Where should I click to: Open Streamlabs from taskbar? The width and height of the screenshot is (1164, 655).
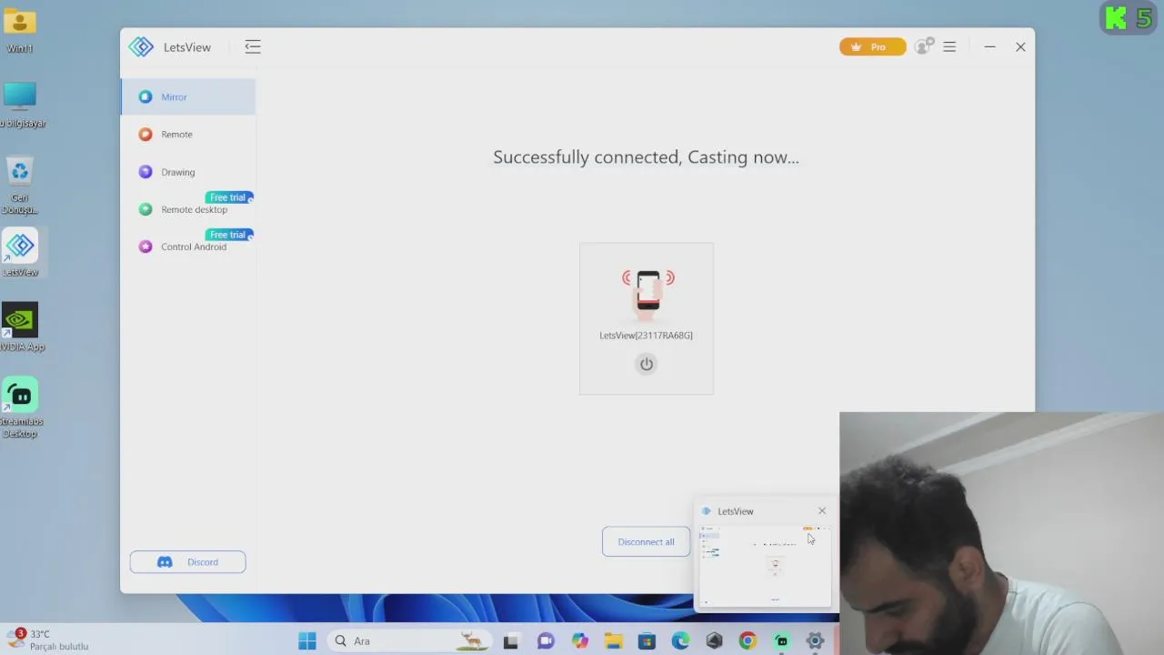pyautogui.click(x=781, y=640)
